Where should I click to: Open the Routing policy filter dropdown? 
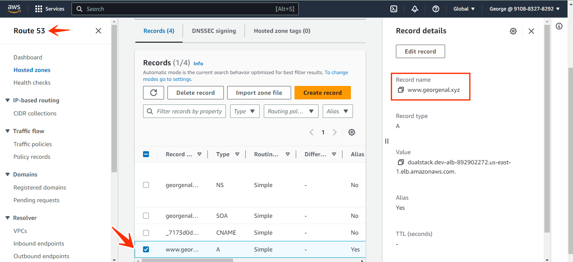291,111
